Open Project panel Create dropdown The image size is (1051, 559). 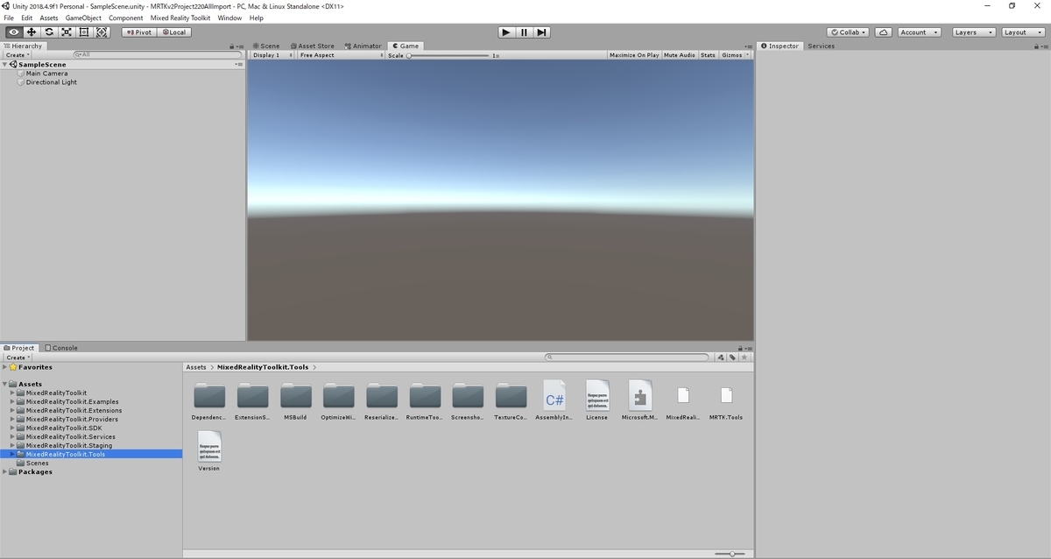coord(18,357)
